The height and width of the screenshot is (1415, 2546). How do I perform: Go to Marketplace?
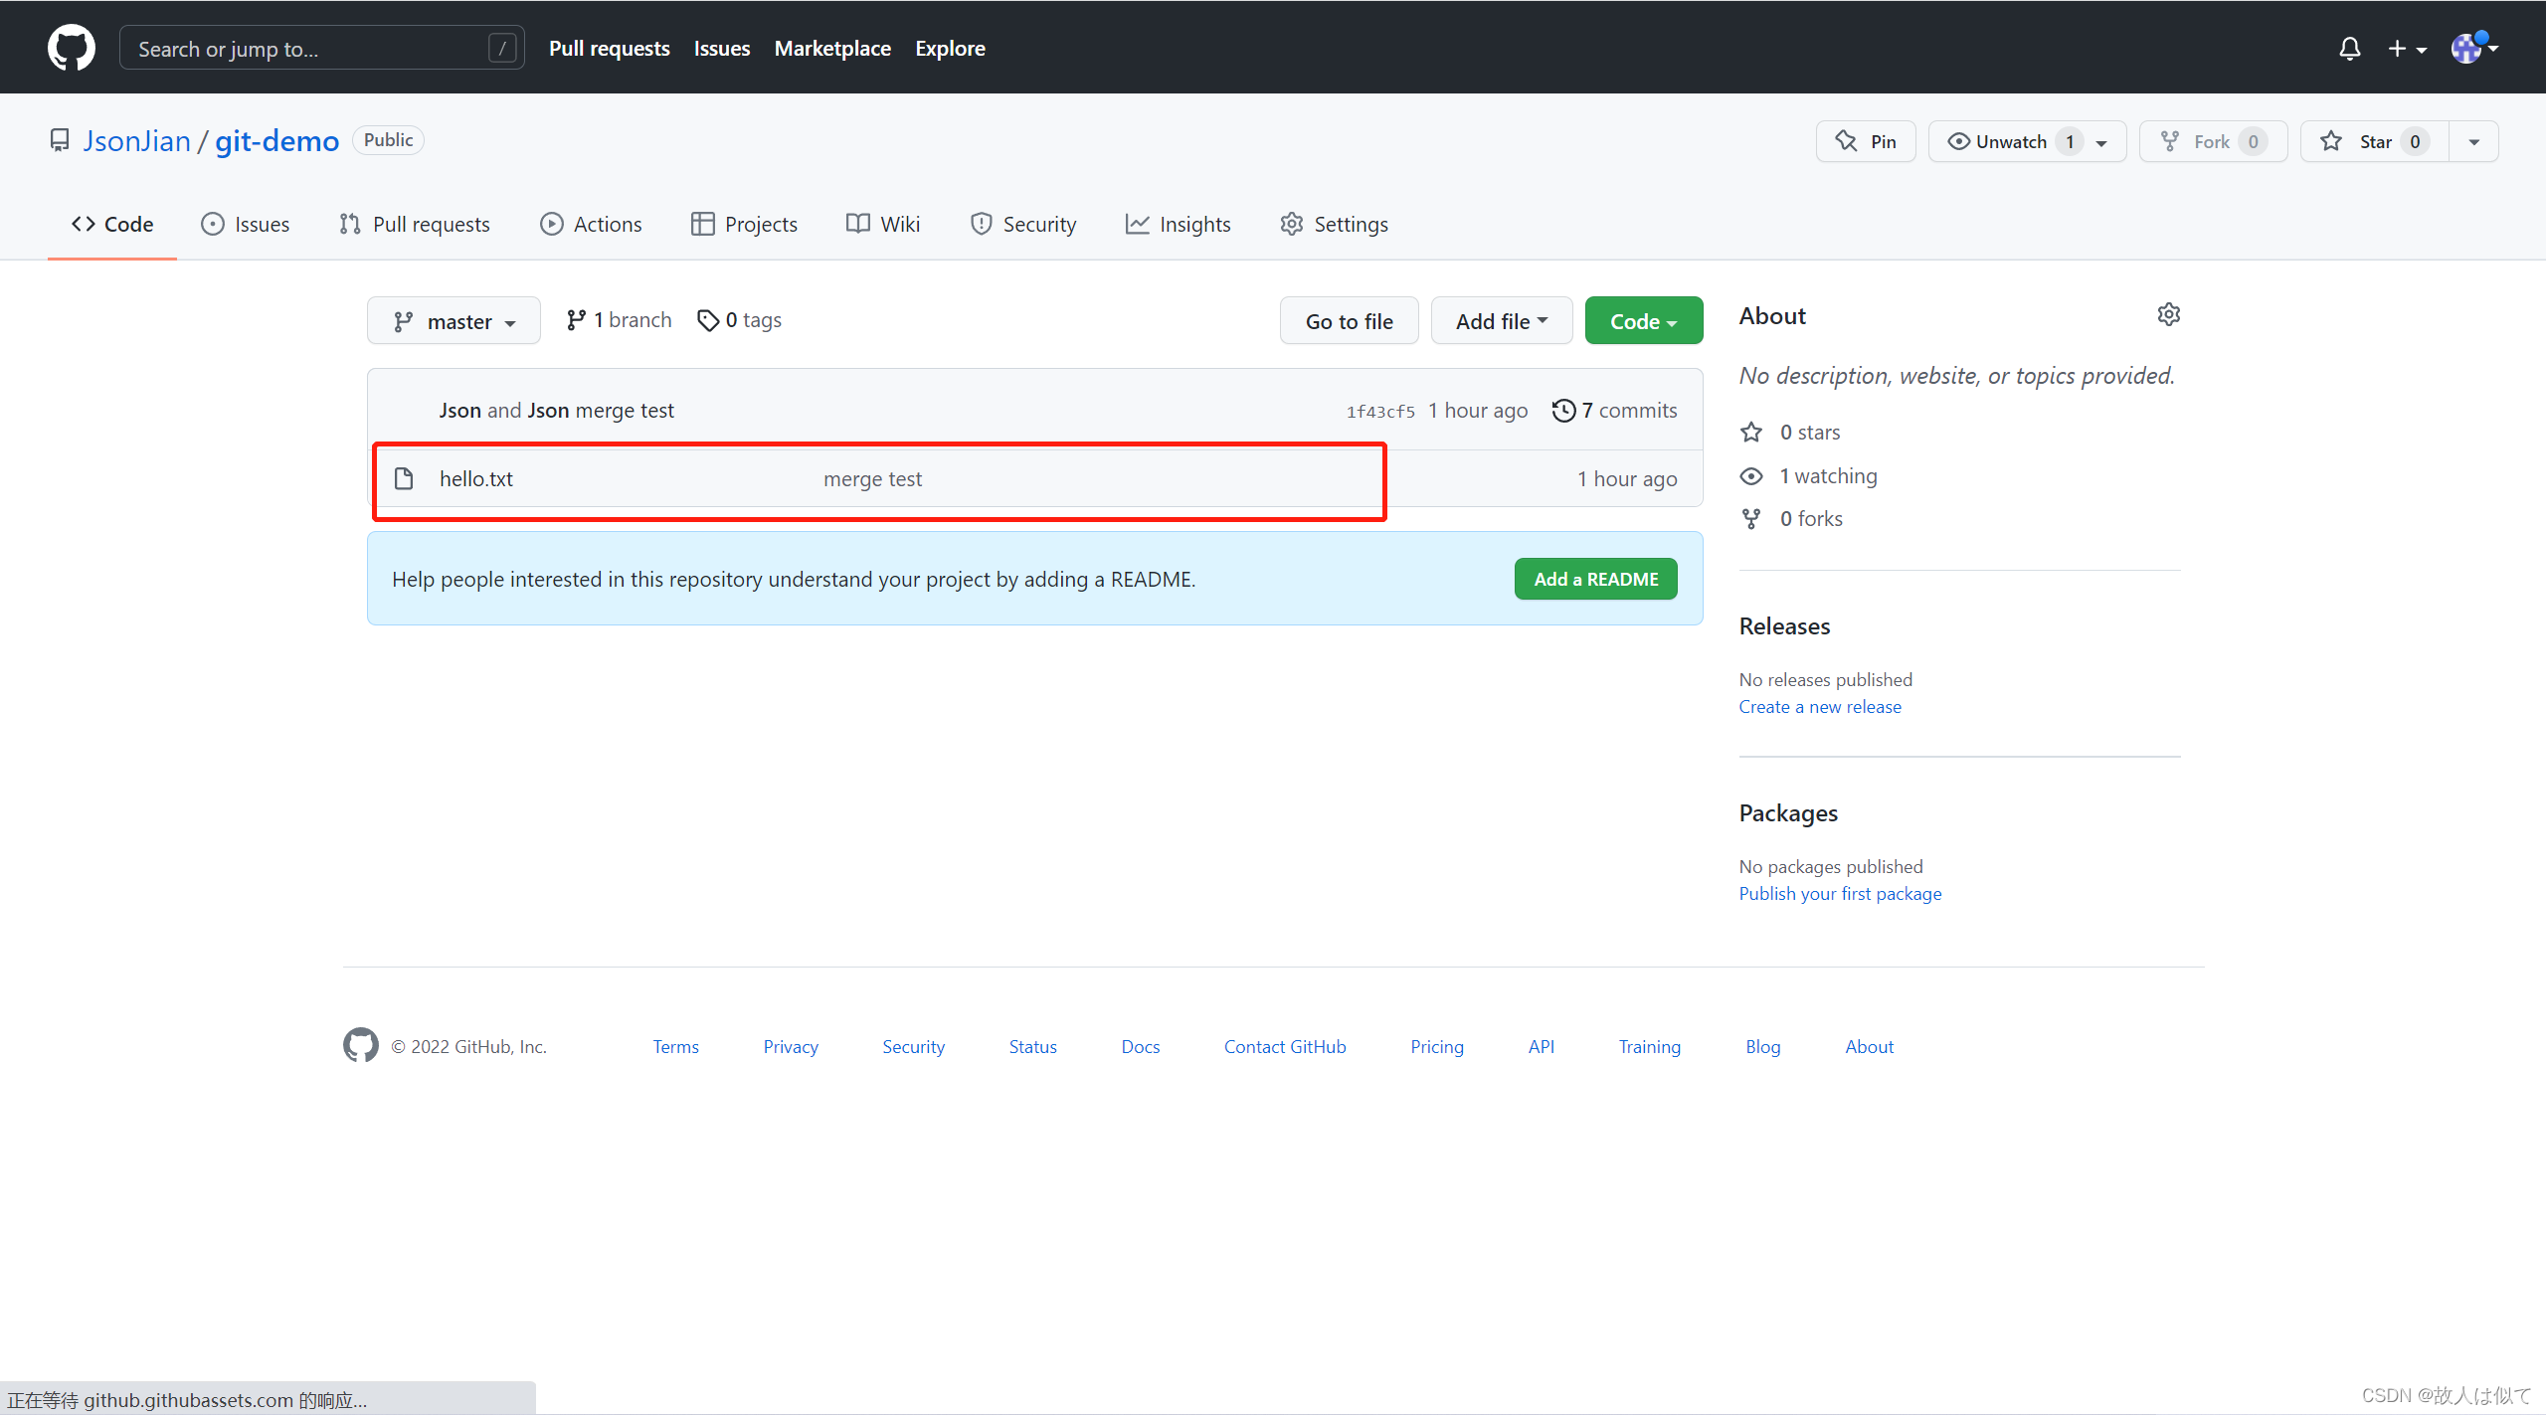(x=832, y=48)
